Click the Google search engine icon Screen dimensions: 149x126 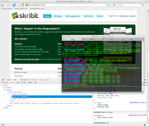pos(114,5)
